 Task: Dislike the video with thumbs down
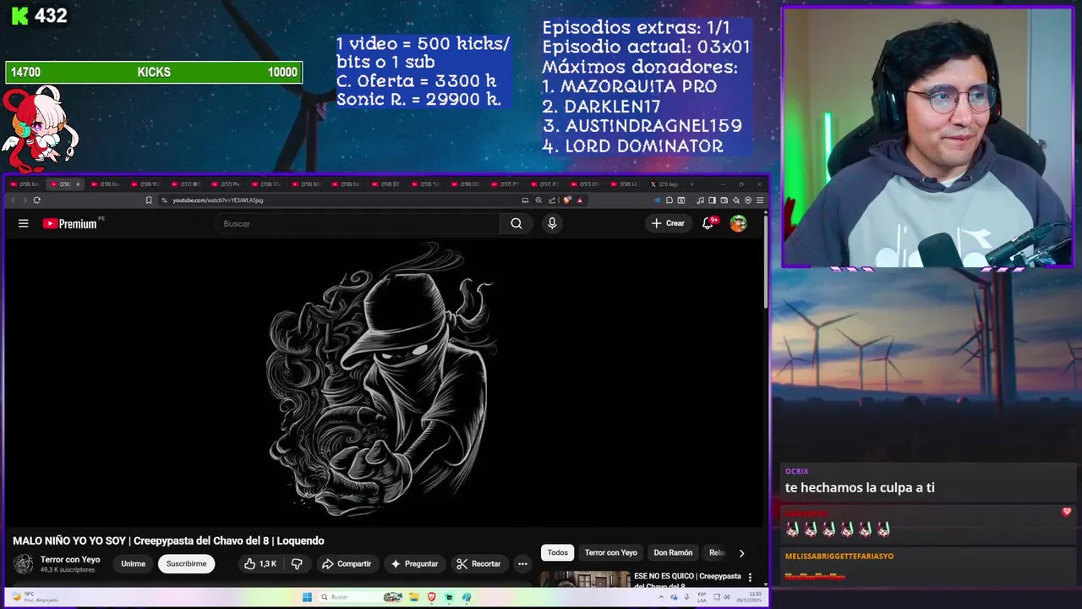(x=298, y=563)
